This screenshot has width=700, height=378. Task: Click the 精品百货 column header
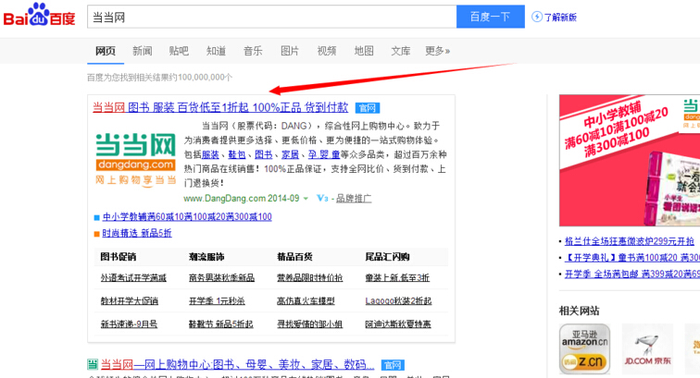tap(294, 257)
